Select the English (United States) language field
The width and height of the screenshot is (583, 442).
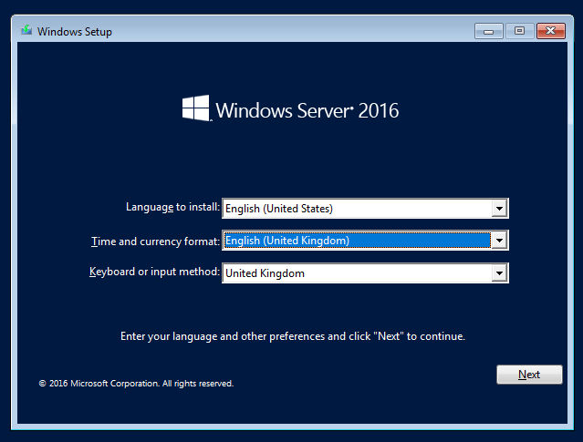pyautogui.click(x=356, y=209)
